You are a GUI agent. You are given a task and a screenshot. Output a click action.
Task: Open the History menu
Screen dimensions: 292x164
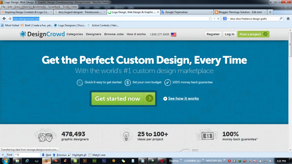click(26, 7)
